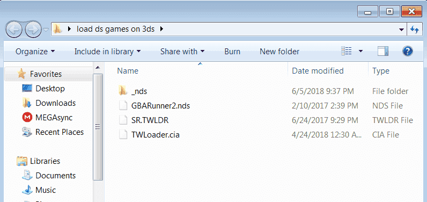The image size is (427, 202).
Task: Click the 'CIA File' type cell
Action: pos(385,135)
